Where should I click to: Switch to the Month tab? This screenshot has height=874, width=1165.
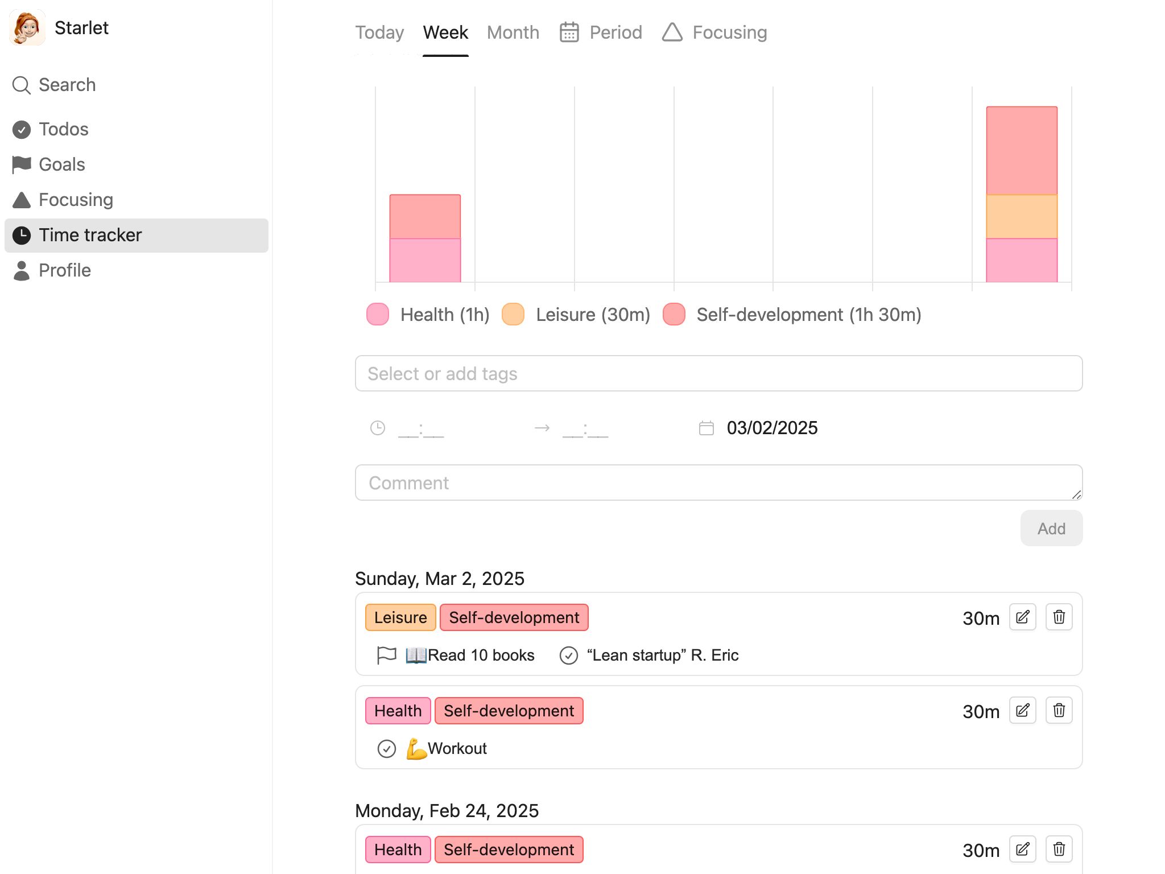(513, 32)
